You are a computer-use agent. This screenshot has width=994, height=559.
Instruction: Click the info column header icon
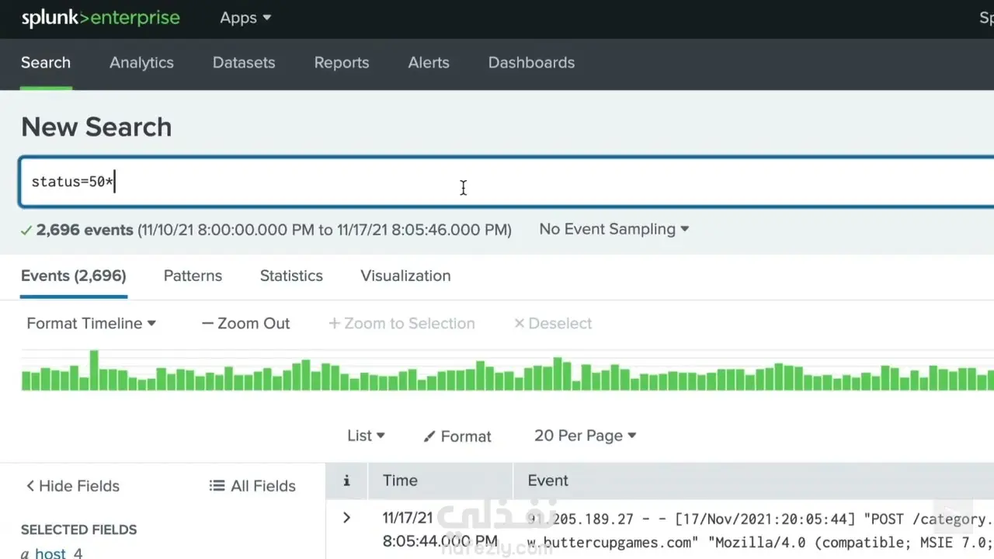[x=346, y=481]
